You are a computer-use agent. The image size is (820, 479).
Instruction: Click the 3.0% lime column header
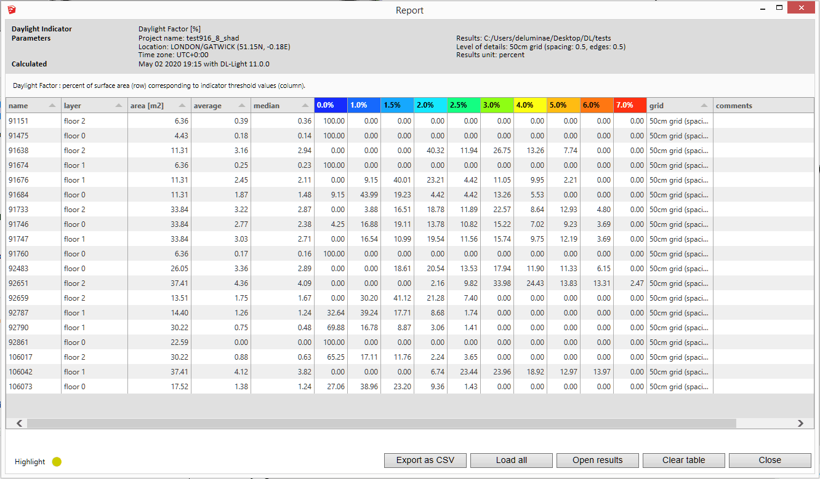(x=497, y=105)
